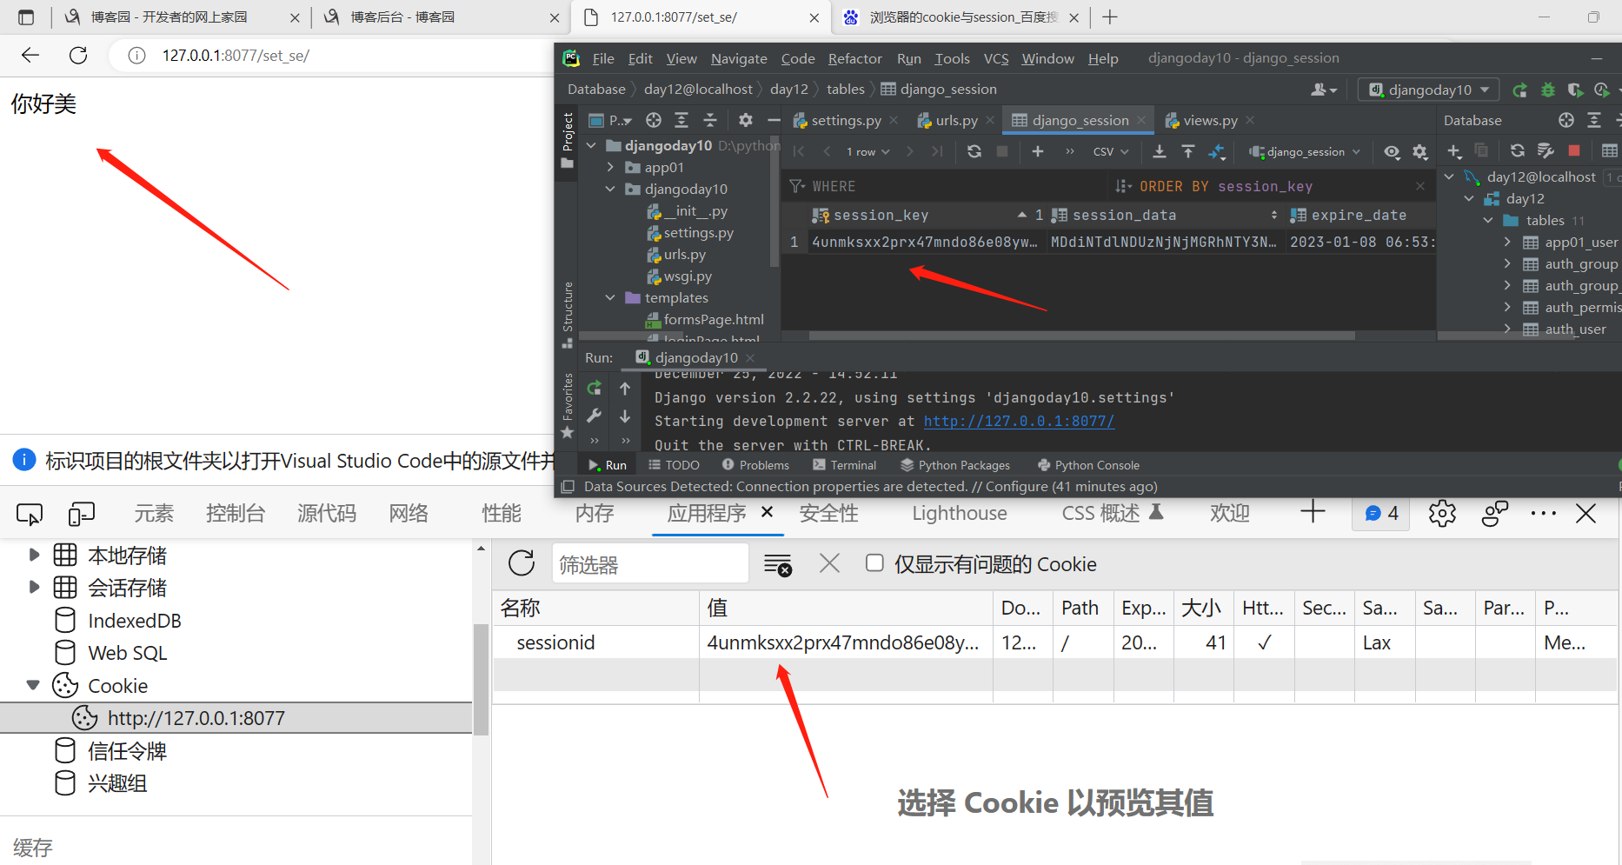
Task: Open the Navigate menu in PyCharm
Action: [739, 58]
